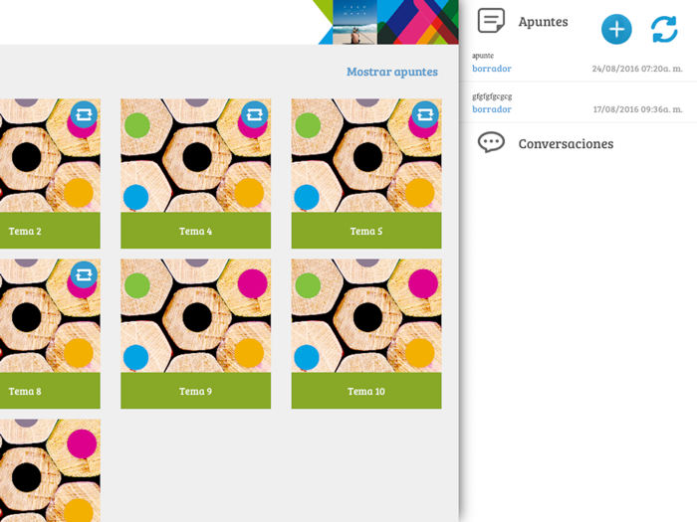Open the Conversaciones section
This screenshot has width=697, height=522.
(566, 143)
